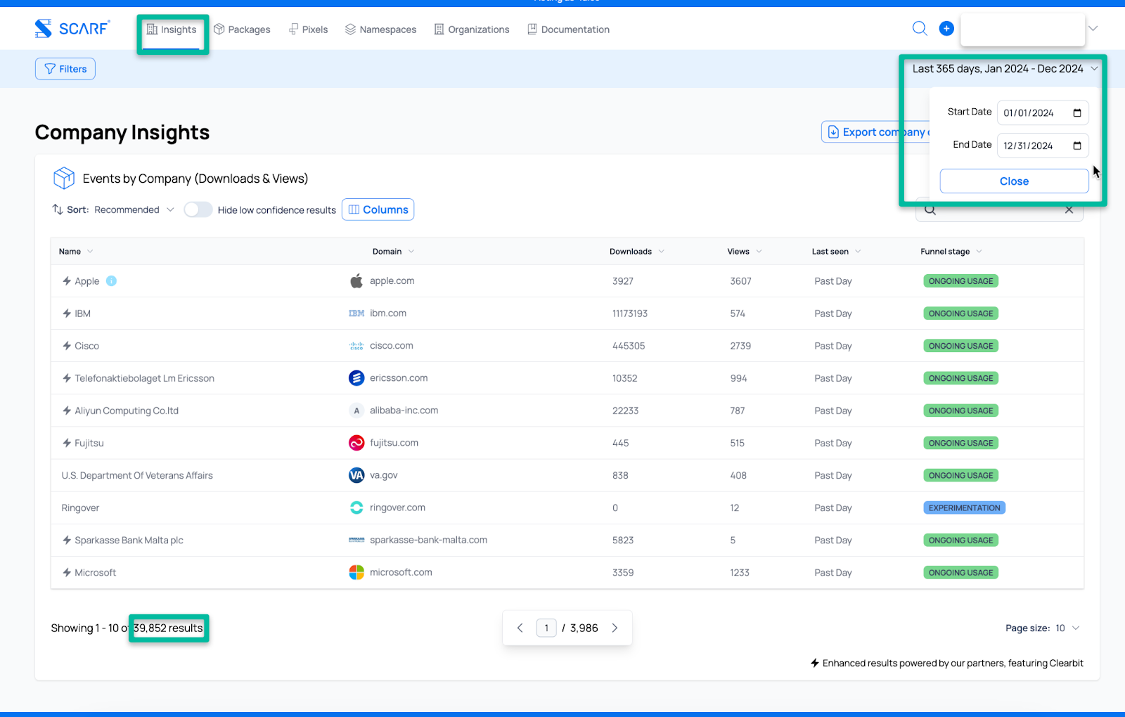Switch to the Namespaces tab
1125x717 pixels.
[380, 30]
